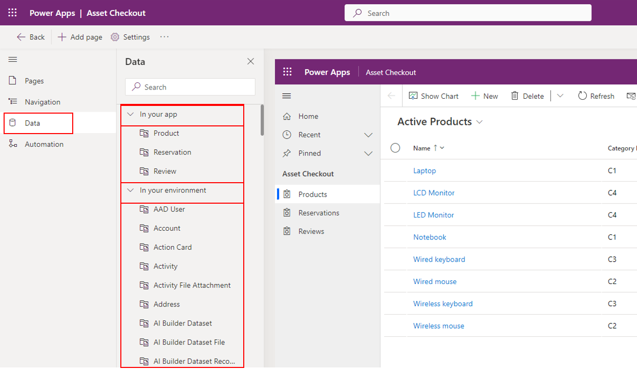Open the preview app's waffle launcher

pos(287,72)
